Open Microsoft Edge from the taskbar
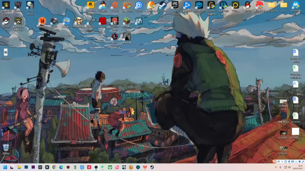The image size is (305, 171). point(61,167)
